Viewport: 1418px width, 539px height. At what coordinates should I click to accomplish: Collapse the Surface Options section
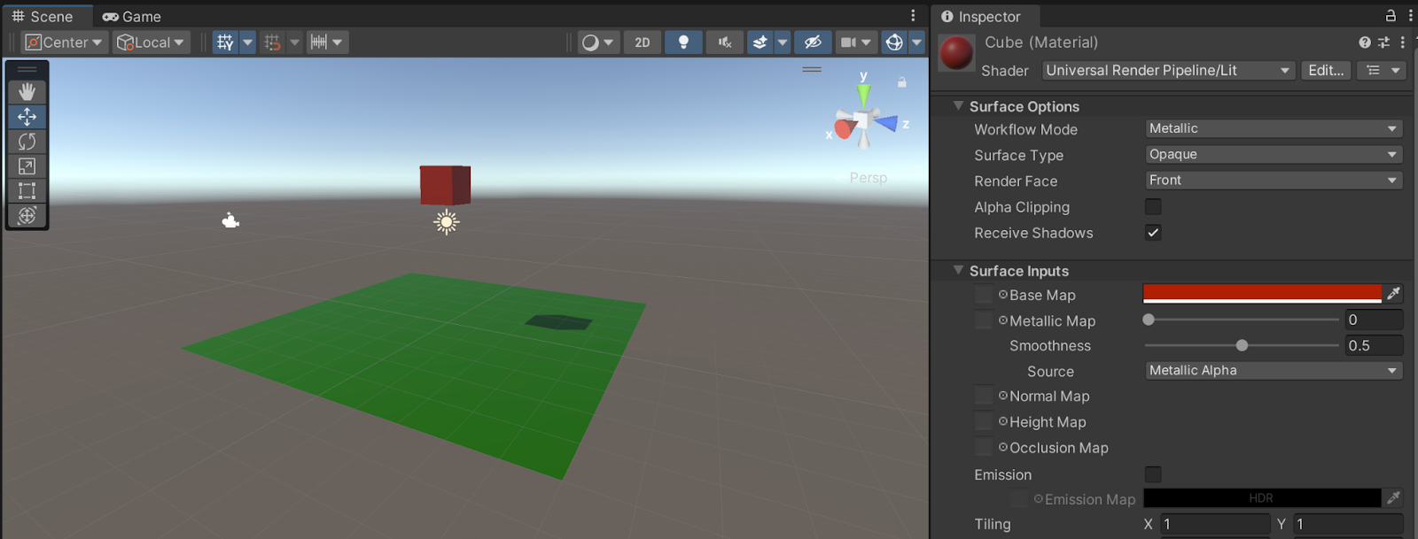tap(958, 106)
